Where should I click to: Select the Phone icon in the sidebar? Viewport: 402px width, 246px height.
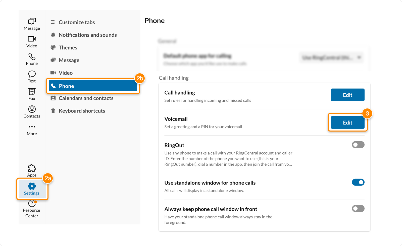[32, 59]
